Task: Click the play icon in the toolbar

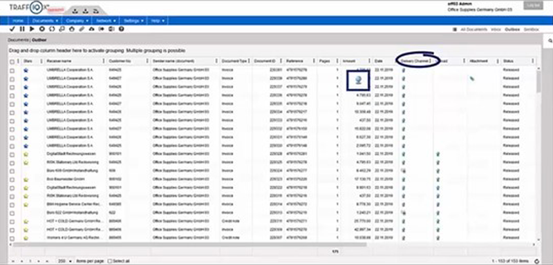Action: (32, 29)
